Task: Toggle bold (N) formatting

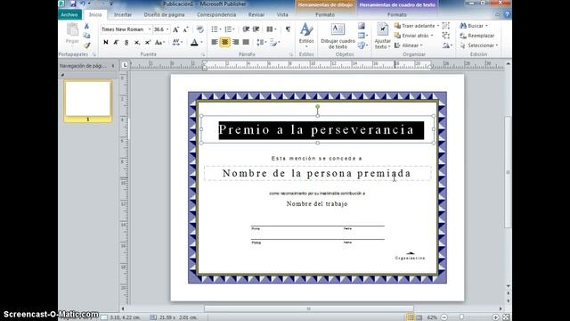Action: (x=106, y=42)
